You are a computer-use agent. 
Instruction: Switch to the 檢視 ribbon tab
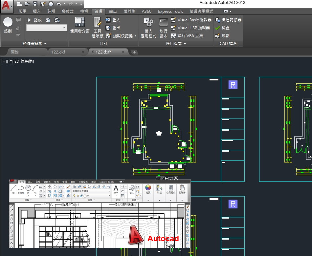tap(84, 11)
